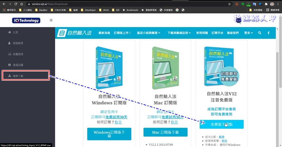Expand the 更多 menu in navbar
The height and width of the screenshot is (147, 282).
tap(249, 33)
